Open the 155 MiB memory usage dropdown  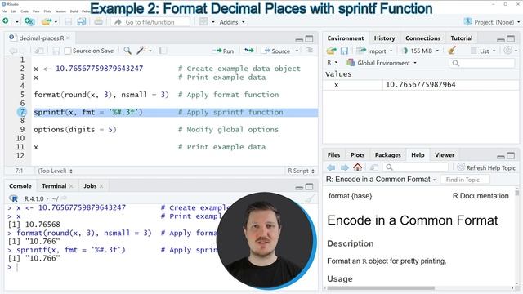point(421,51)
